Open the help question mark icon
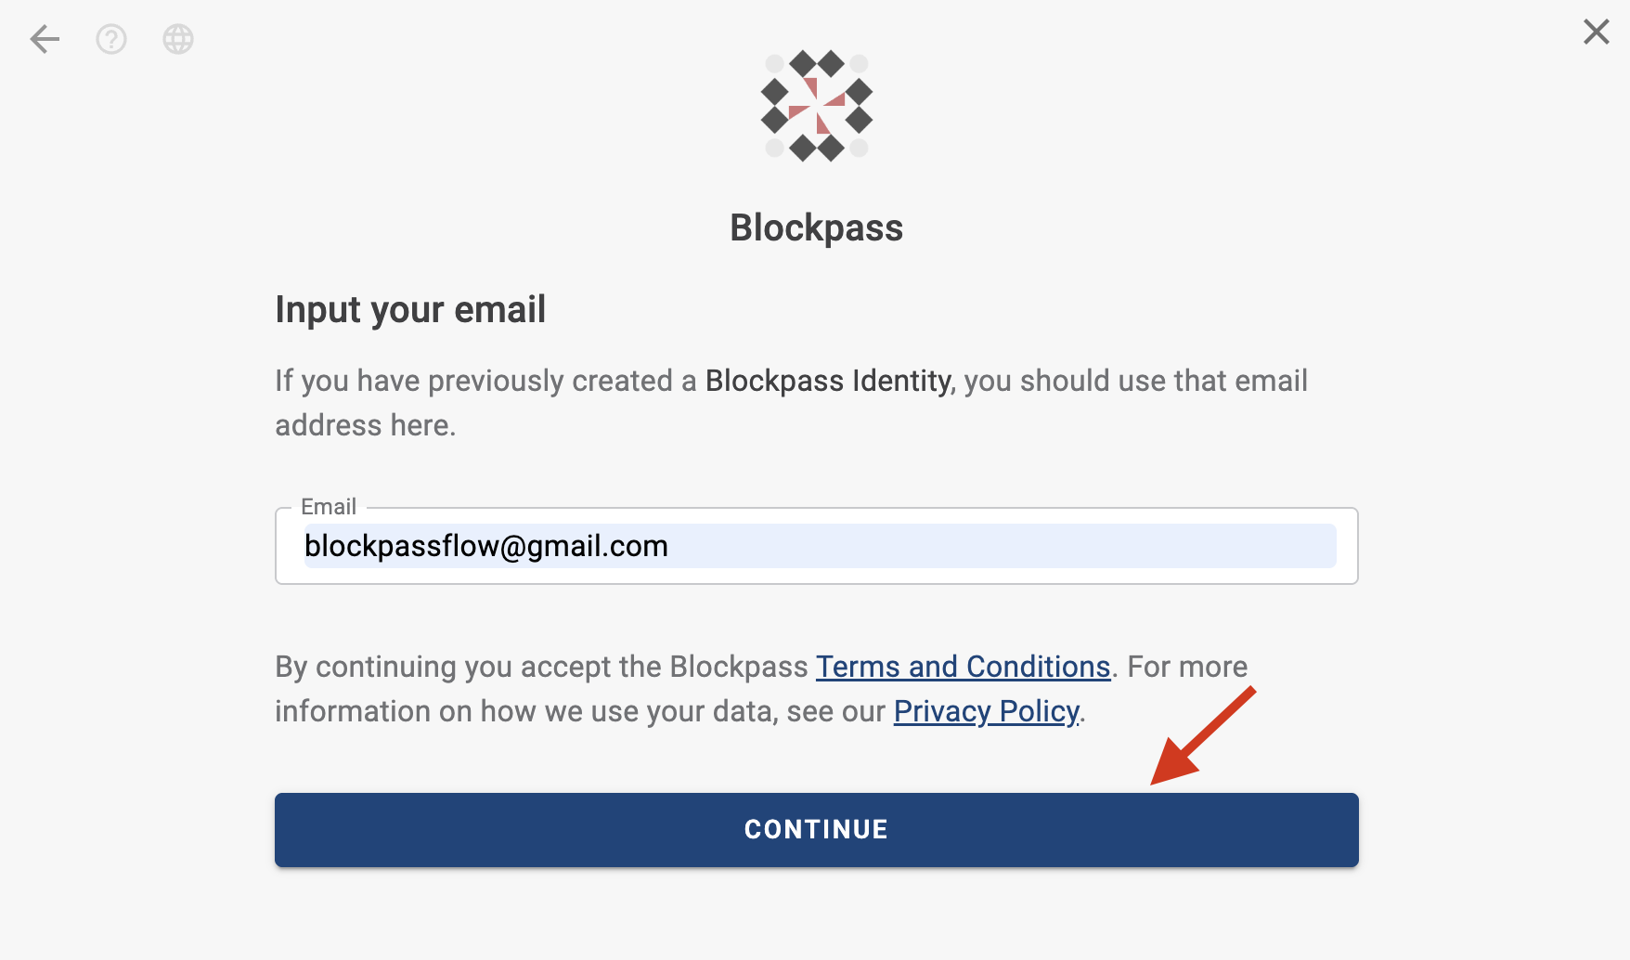 (111, 39)
